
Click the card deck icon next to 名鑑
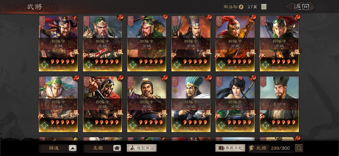click(x=117, y=148)
